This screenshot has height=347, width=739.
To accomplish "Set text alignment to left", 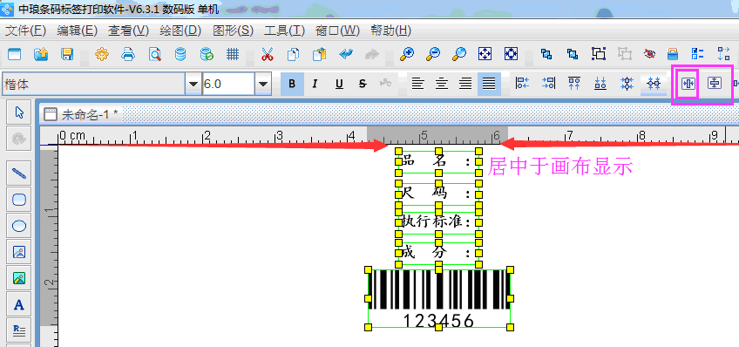I will click(417, 85).
